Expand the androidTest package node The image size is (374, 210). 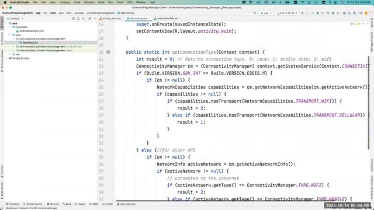13,47
